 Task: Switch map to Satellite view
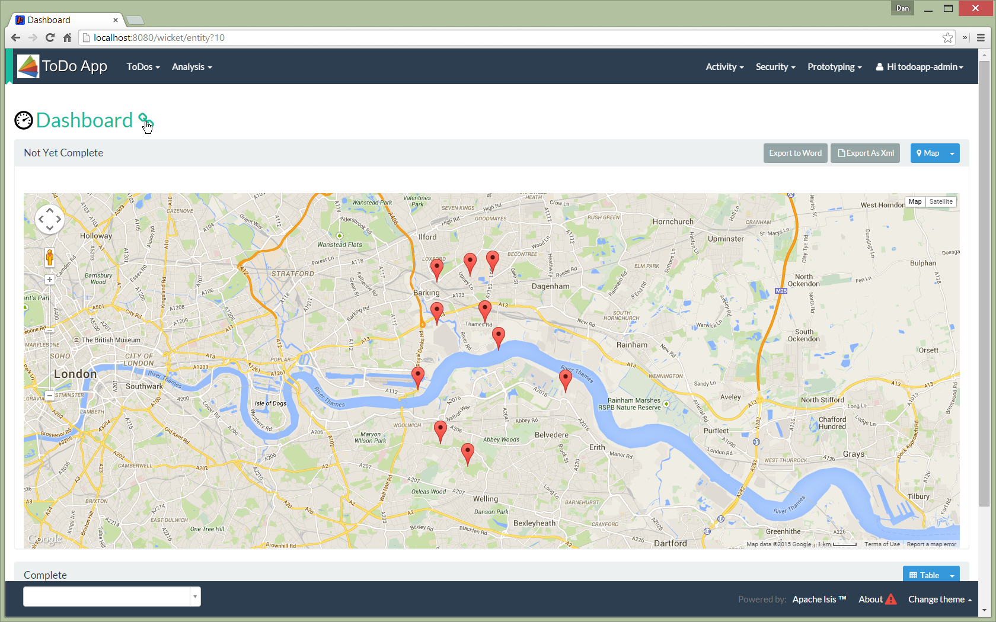click(941, 202)
